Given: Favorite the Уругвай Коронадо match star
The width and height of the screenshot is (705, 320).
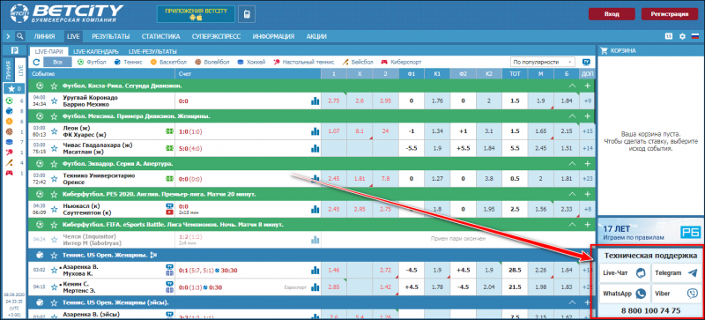Looking at the screenshot, I should pyautogui.click(x=55, y=100).
